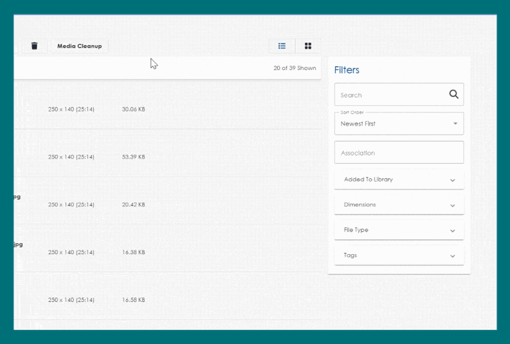Open the Media Cleanup tool
The image size is (510, 344).
pos(80,46)
